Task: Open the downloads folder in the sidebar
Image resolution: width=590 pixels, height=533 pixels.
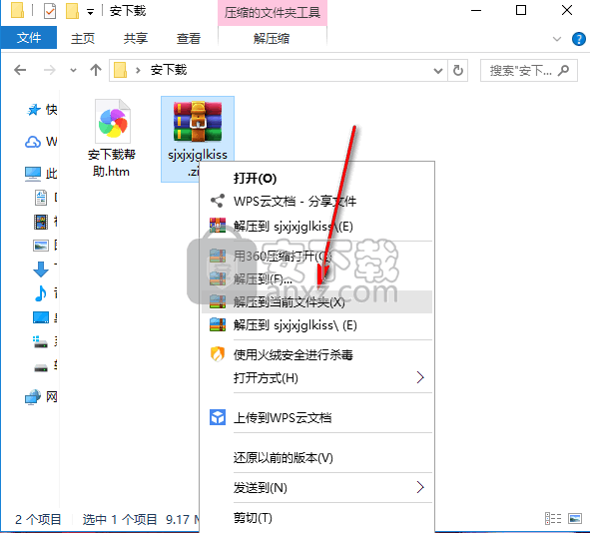Action: (41, 268)
